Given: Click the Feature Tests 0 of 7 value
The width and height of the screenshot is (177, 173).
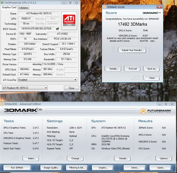Looking at the screenshot, I should coord(35,143).
